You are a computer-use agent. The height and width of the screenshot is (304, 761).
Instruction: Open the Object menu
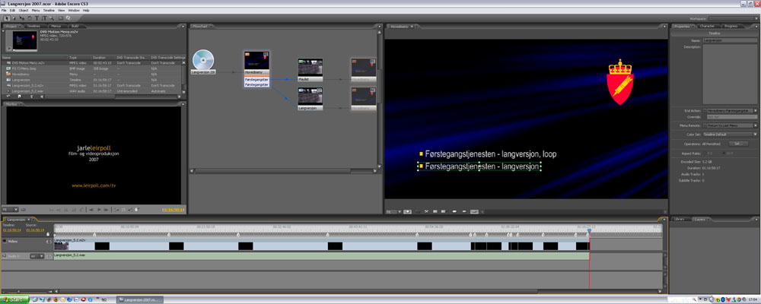pos(24,10)
